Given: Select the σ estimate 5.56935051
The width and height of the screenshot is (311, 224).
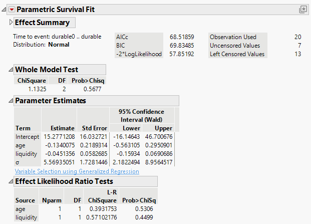Looking at the screenshot, I should [x=59, y=162].
